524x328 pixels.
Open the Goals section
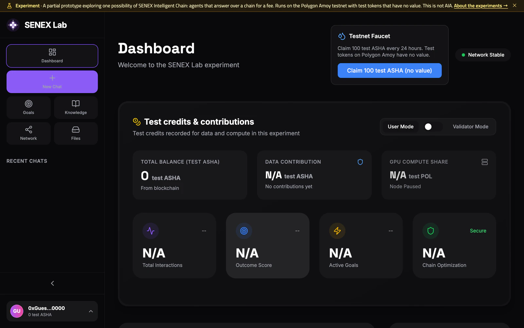click(x=28, y=107)
